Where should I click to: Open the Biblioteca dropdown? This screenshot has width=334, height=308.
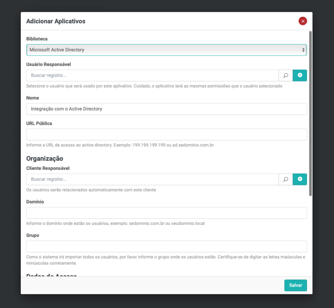[x=166, y=50]
